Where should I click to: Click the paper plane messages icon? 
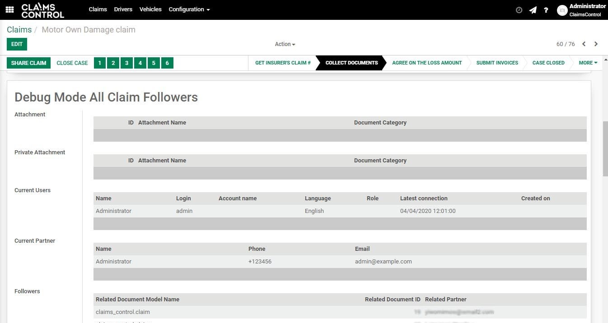pos(533,10)
